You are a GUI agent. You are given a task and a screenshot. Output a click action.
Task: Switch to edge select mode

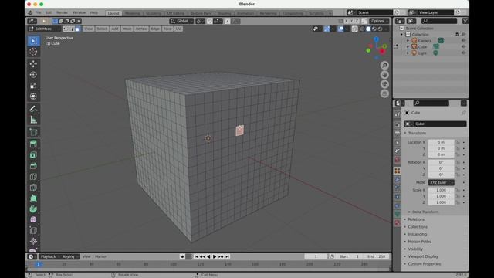72,29
